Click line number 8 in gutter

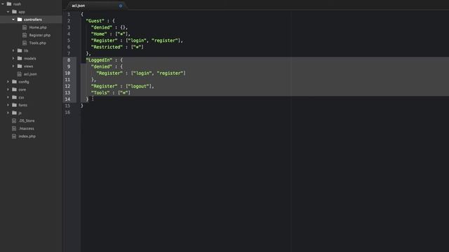[69, 60]
